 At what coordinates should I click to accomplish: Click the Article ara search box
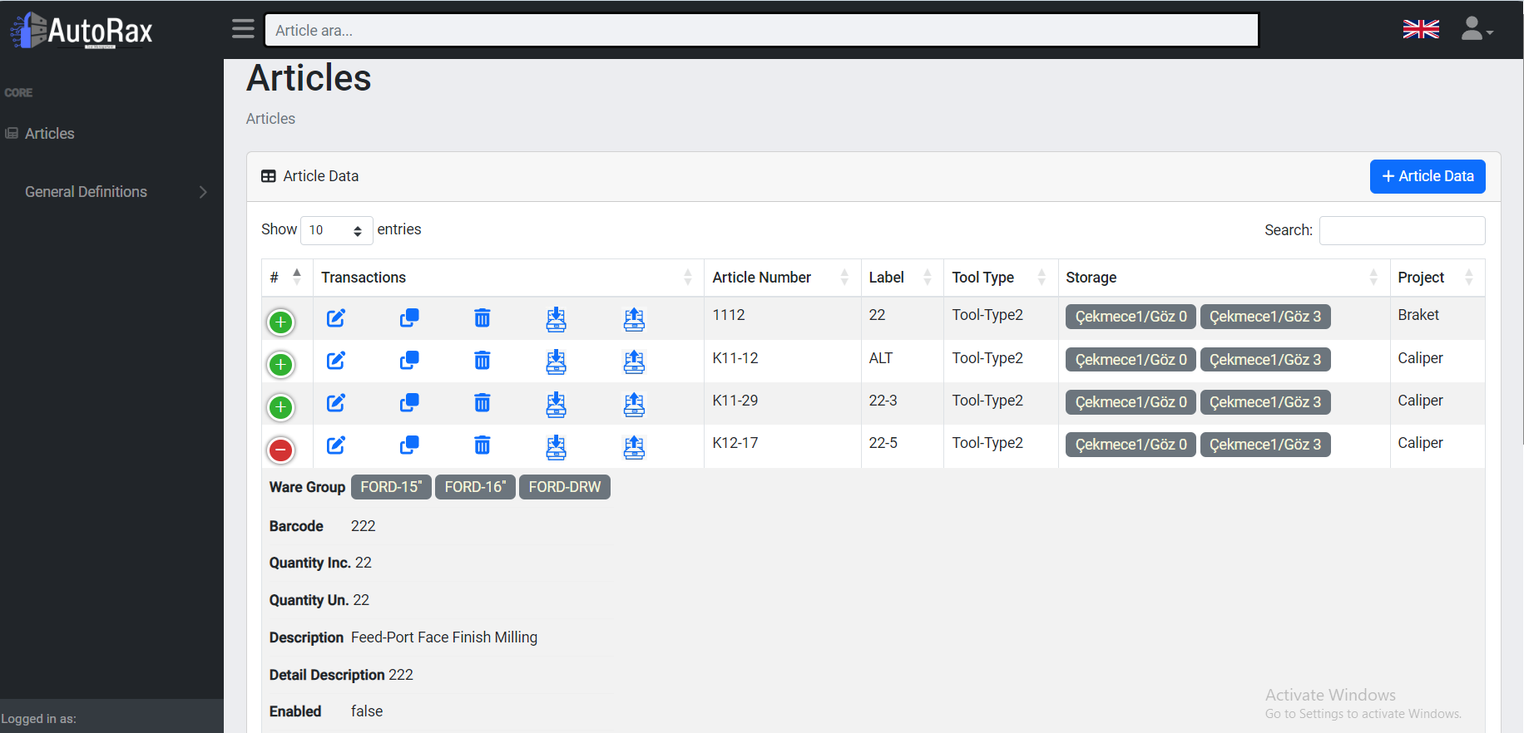(x=760, y=31)
